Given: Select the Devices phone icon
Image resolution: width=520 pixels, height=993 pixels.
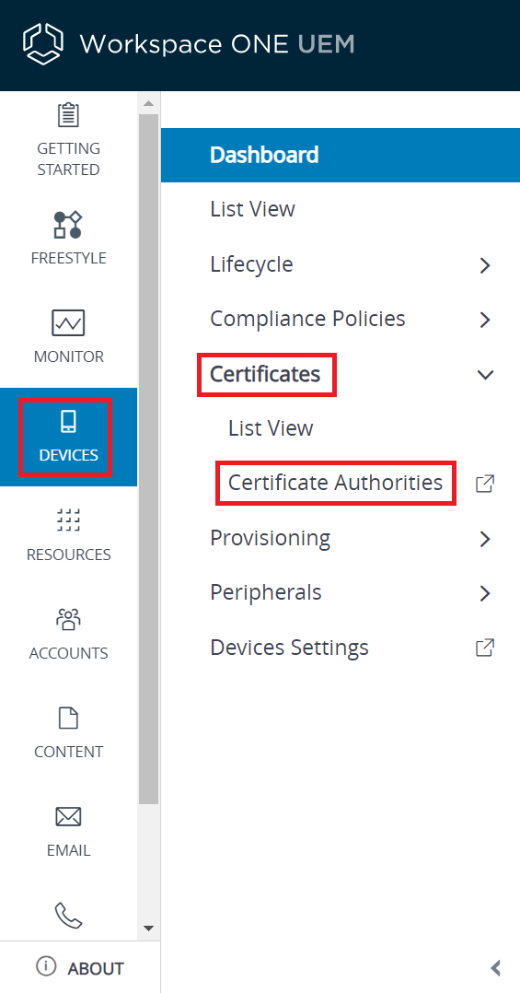Looking at the screenshot, I should point(68,421).
